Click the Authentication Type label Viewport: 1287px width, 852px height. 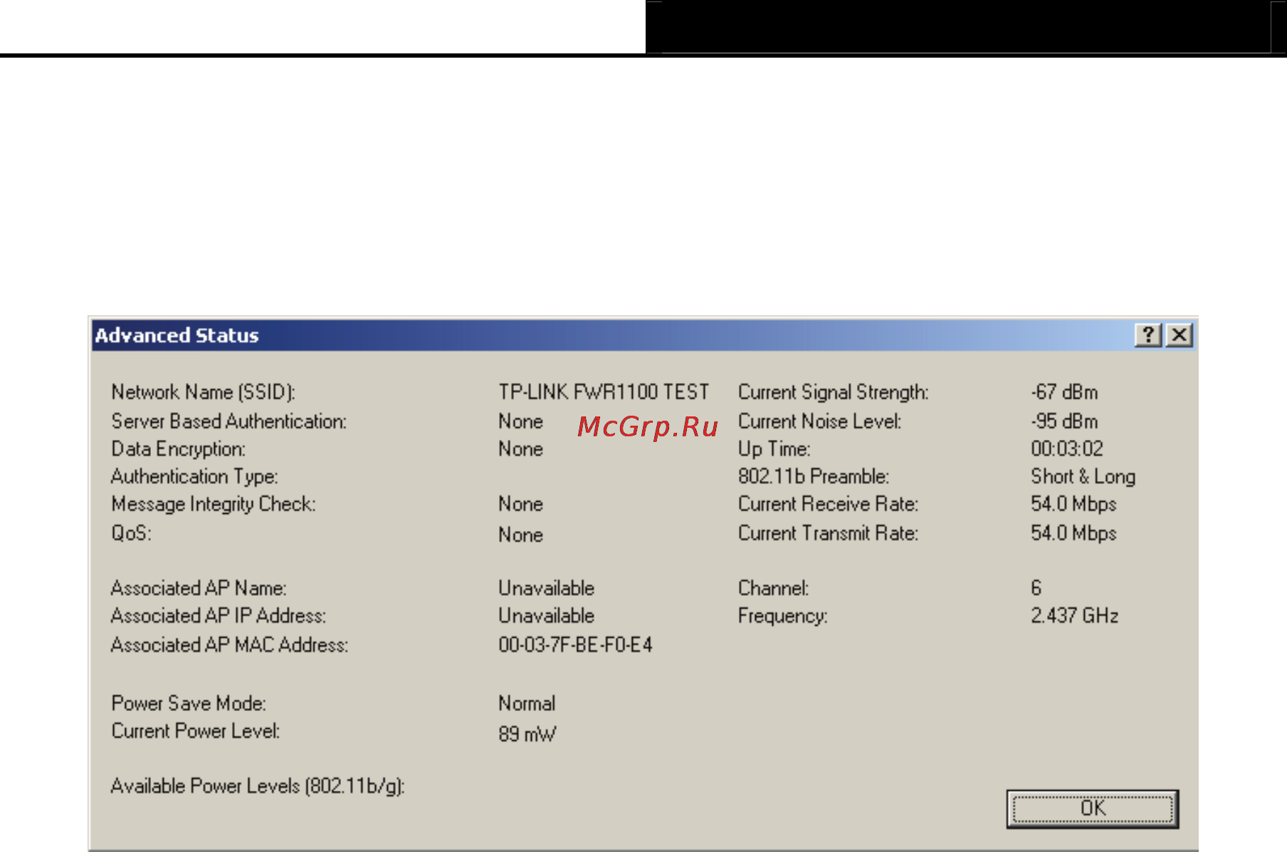coord(194,476)
